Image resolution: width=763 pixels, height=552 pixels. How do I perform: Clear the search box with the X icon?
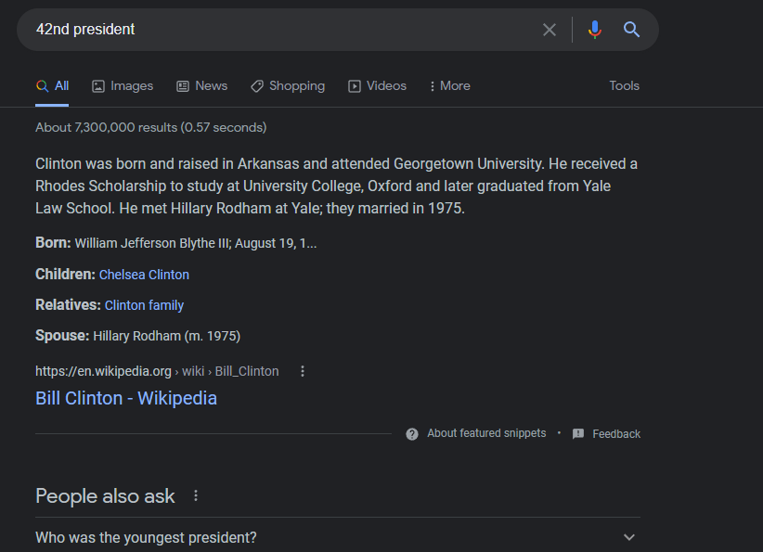550,30
